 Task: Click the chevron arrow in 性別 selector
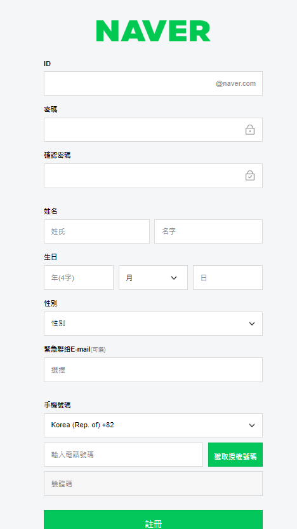point(252,324)
